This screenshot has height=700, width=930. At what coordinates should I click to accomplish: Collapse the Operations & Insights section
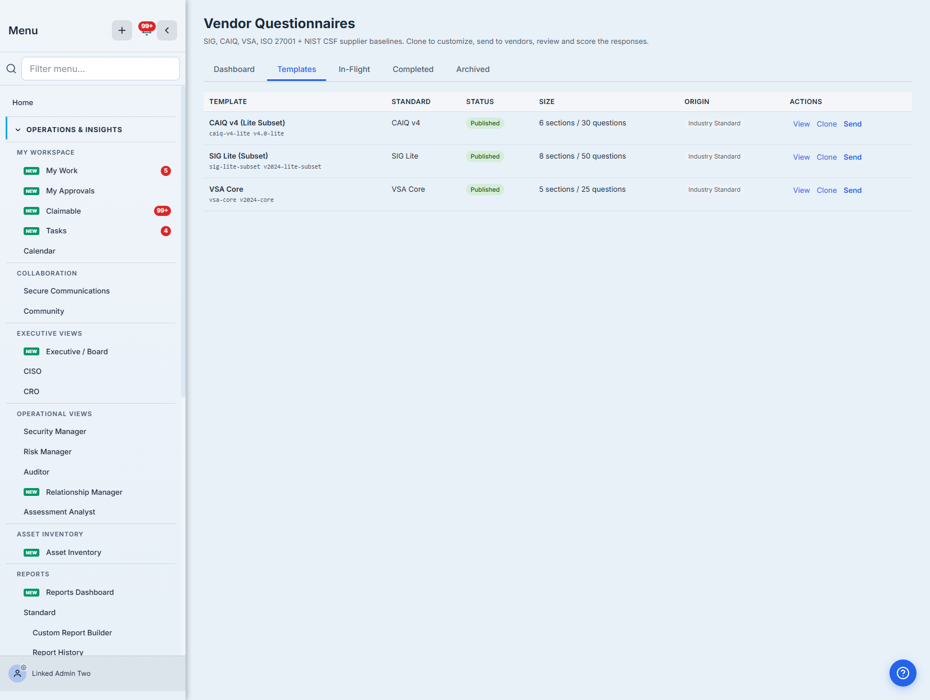(91, 129)
